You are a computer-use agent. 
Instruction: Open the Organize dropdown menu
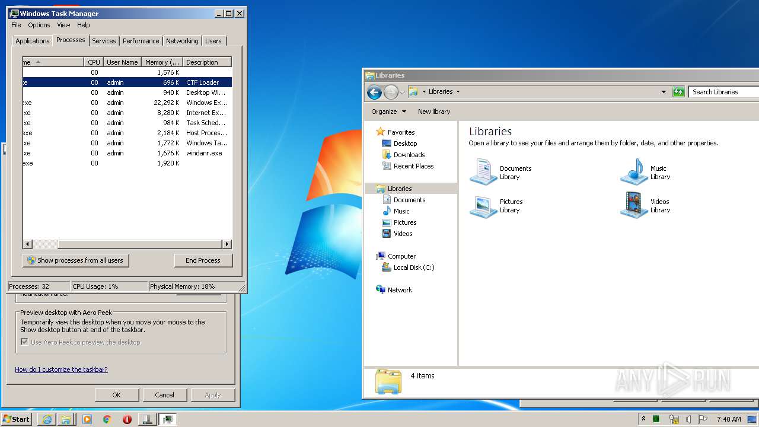pos(388,111)
